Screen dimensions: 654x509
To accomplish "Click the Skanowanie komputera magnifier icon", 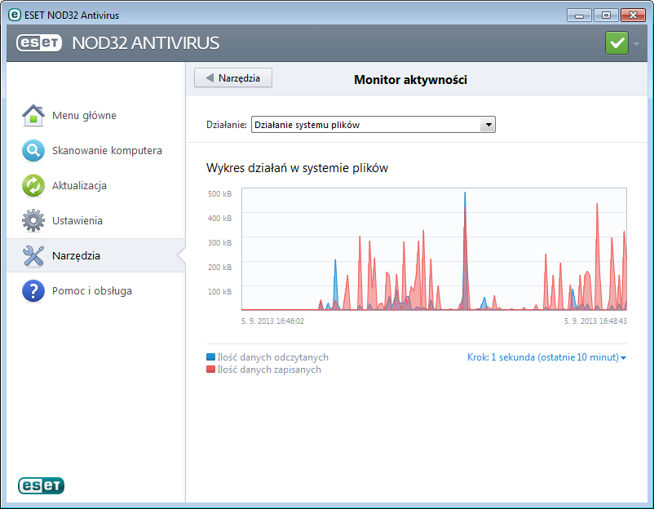I will pos(33,151).
